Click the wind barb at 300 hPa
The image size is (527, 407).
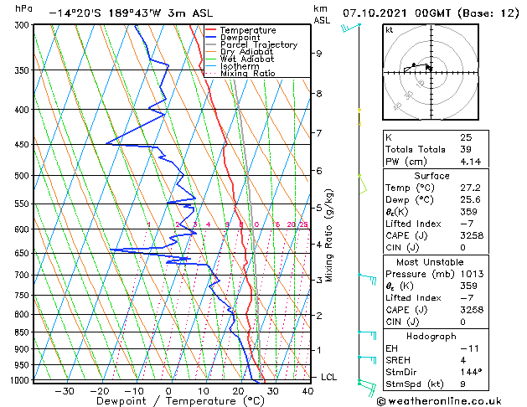coord(350,28)
